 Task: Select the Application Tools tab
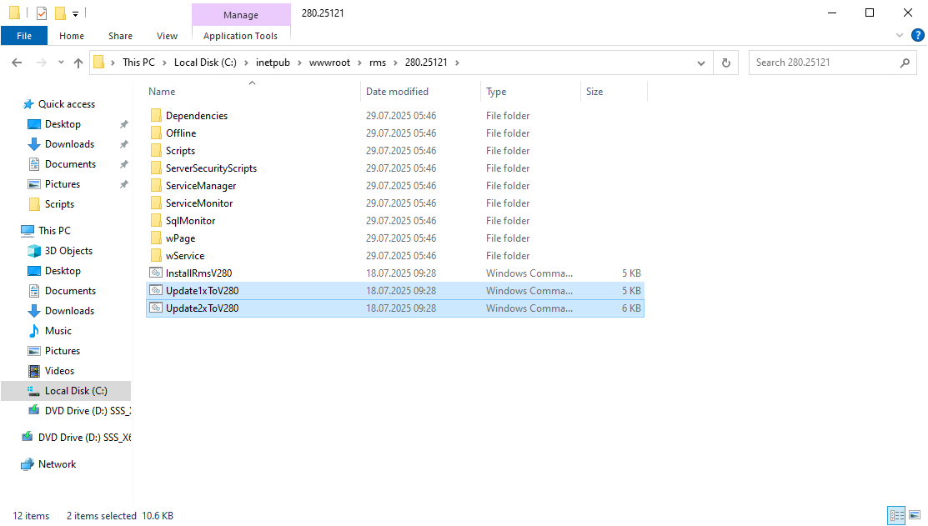tap(240, 36)
